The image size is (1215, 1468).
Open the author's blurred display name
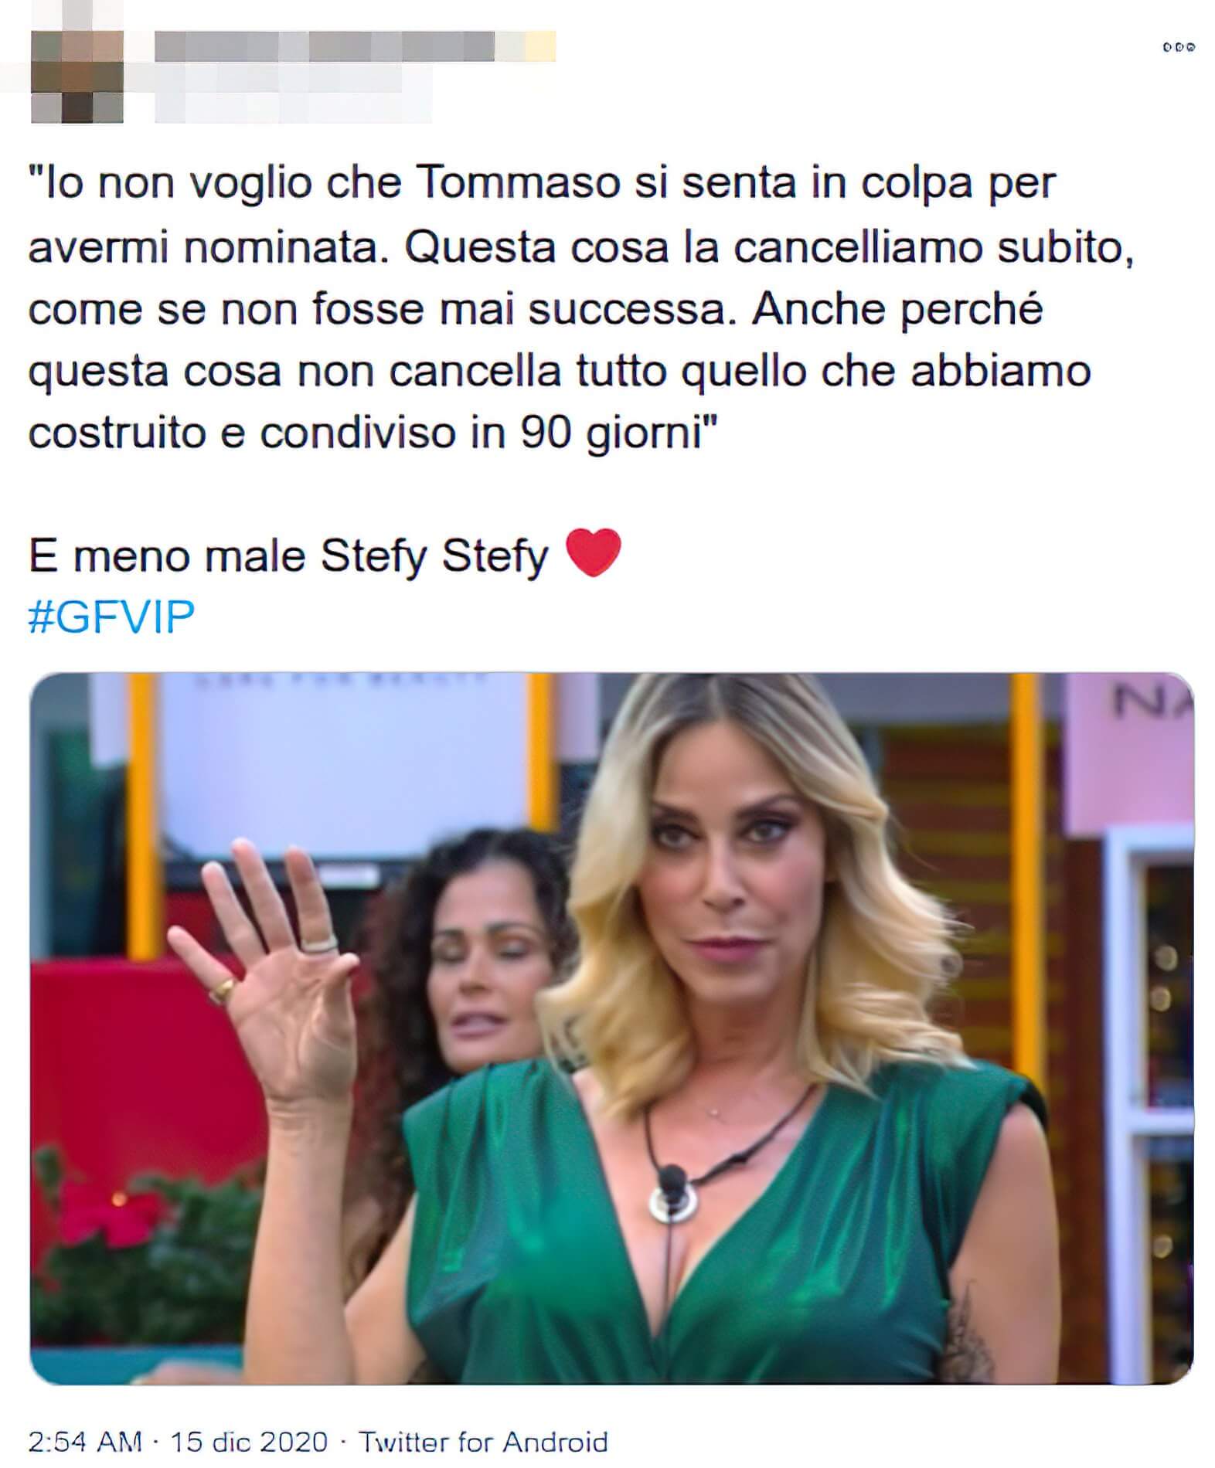325,46
